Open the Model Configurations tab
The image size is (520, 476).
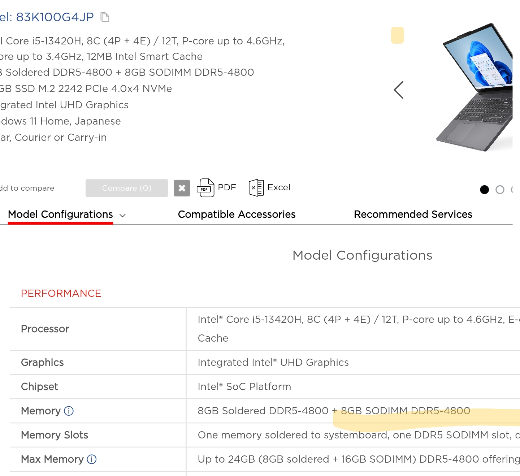pos(60,215)
